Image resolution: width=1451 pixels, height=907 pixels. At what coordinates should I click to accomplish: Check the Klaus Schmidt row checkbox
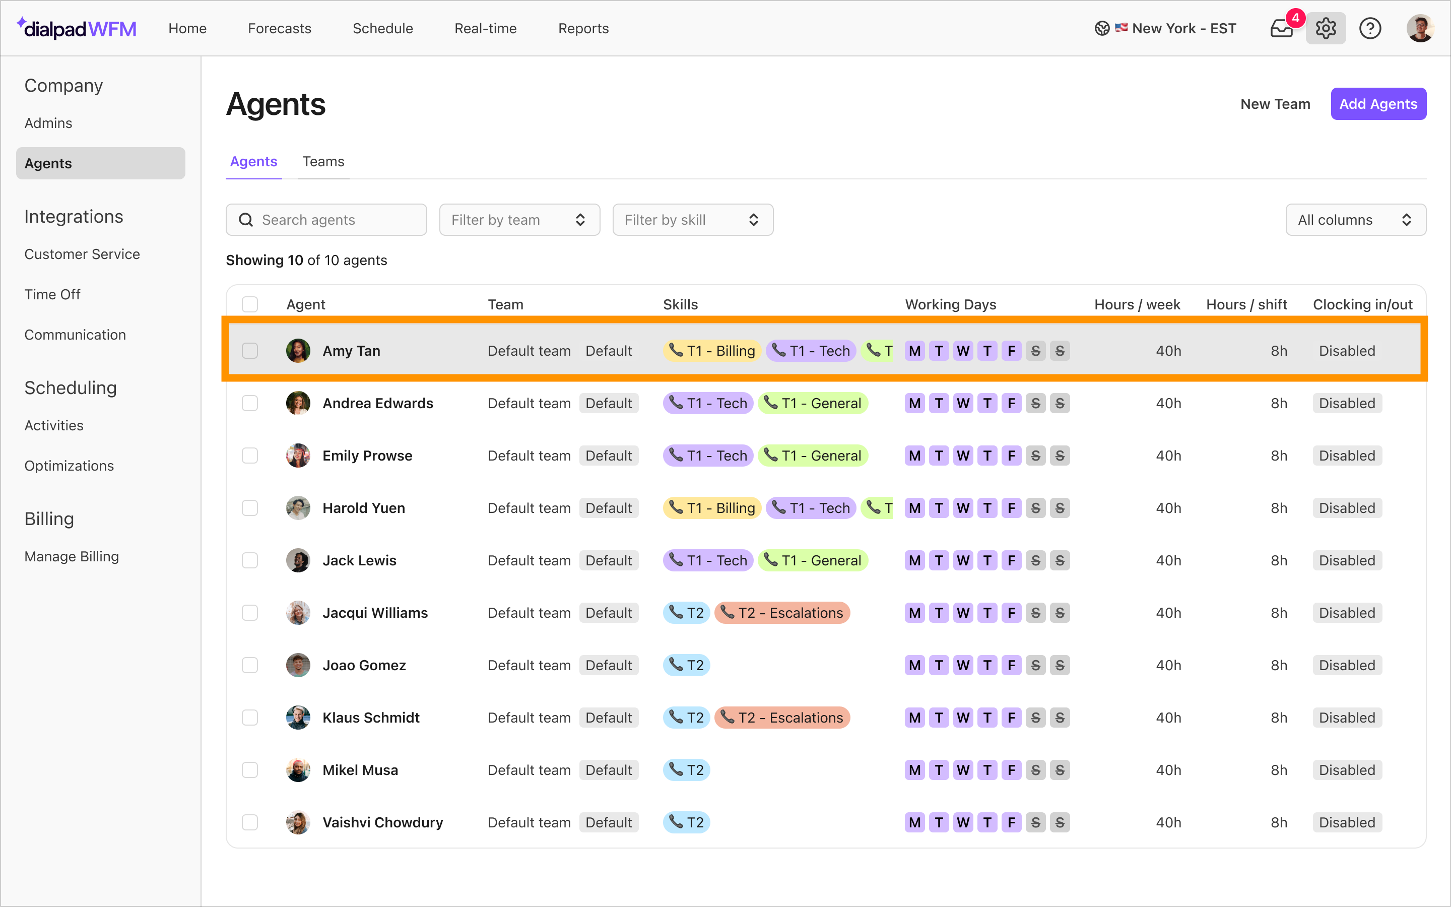(x=250, y=718)
